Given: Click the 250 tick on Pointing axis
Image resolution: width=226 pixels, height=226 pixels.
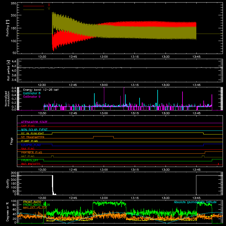Looking at the screenshot, I should click(14, 3).
